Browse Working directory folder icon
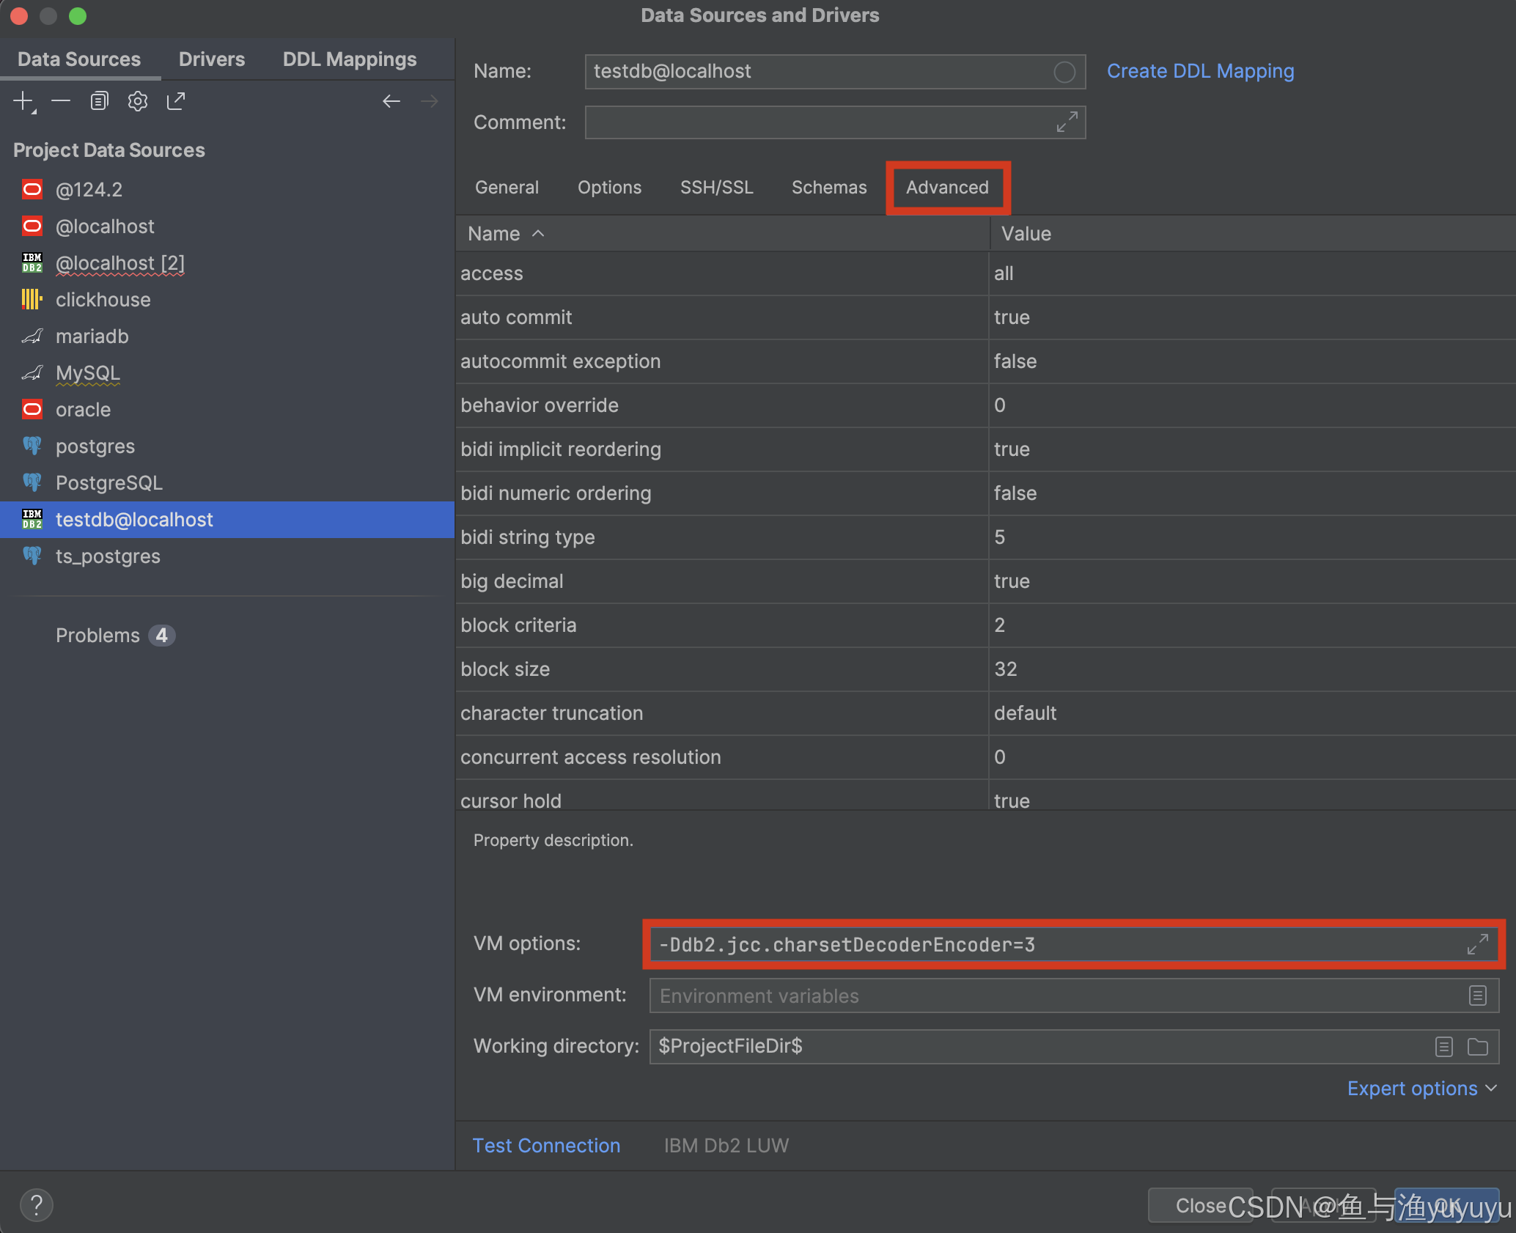The width and height of the screenshot is (1516, 1233). click(x=1477, y=1047)
